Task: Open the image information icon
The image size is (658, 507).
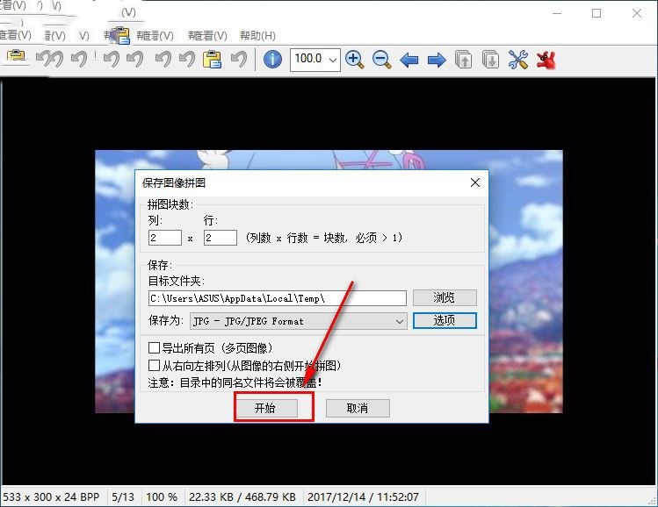Action: click(272, 60)
